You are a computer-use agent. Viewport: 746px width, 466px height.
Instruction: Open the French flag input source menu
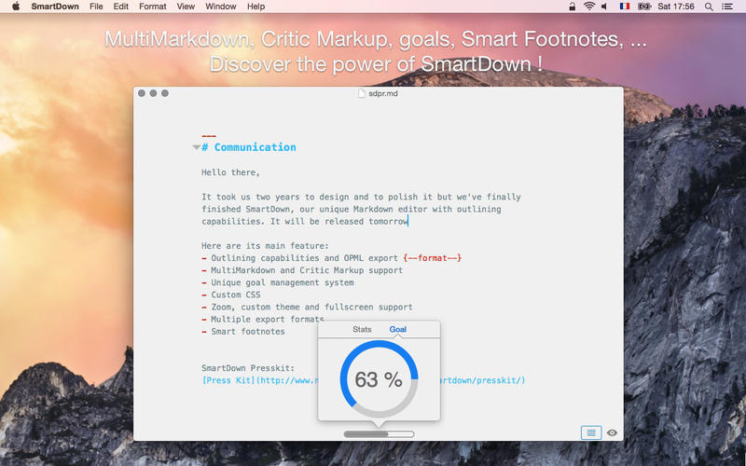[624, 7]
